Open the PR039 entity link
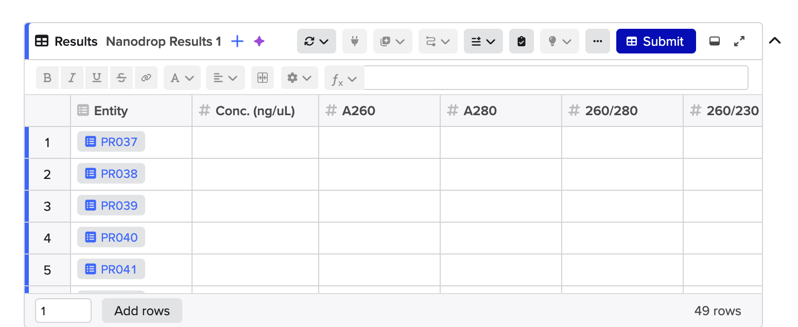This screenshot has height=327, width=798. click(111, 205)
